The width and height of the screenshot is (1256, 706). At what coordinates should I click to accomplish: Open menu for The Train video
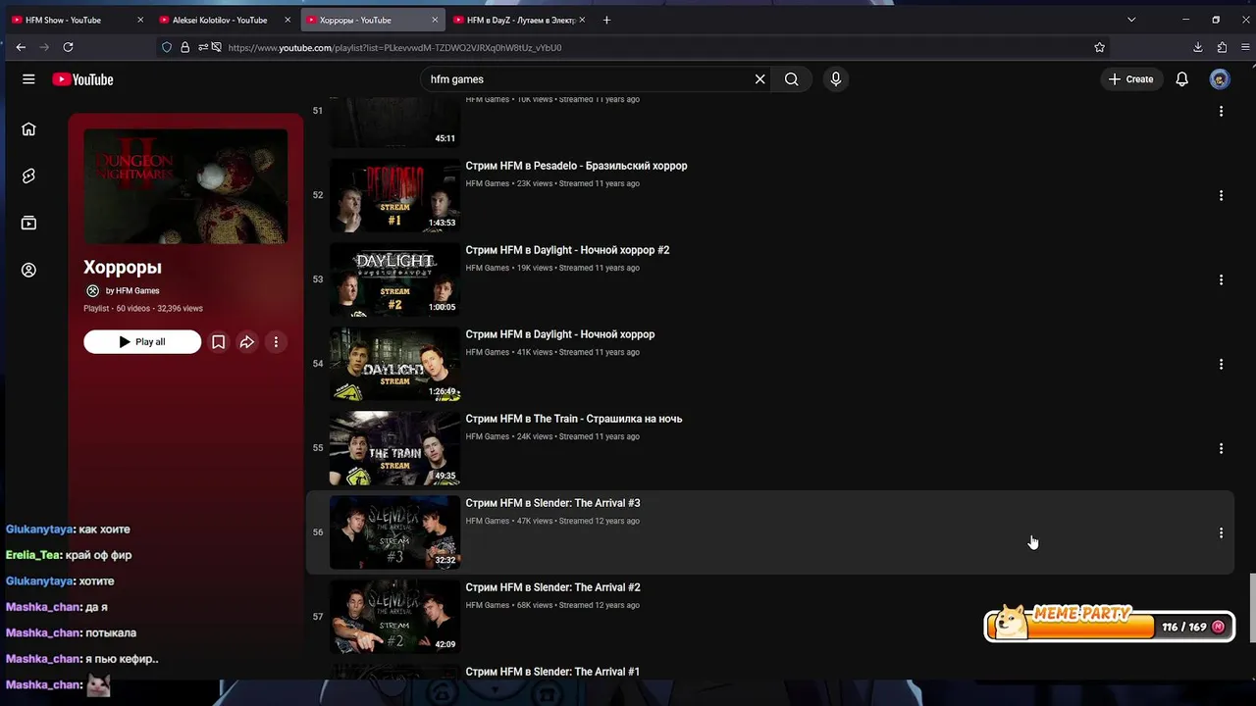click(1221, 448)
